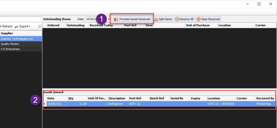Expand the toolbar overflow arrow beside Export
Viewport: 277px width, 128px height.
[40, 26]
